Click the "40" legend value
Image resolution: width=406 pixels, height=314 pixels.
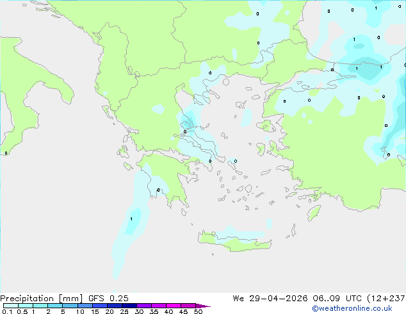pyautogui.click(x=168, y=311)
